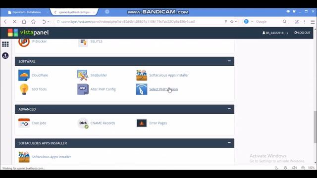Open the SiteBuilder link
317x178 pixels.
point(99,75)
